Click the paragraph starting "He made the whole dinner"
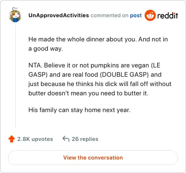186x173 pixels. tap(98, 44)
